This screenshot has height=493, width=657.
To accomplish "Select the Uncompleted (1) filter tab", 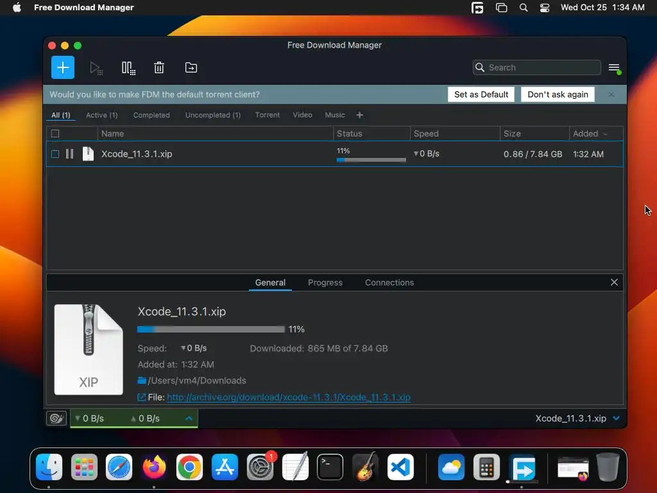I will (213, 115).
